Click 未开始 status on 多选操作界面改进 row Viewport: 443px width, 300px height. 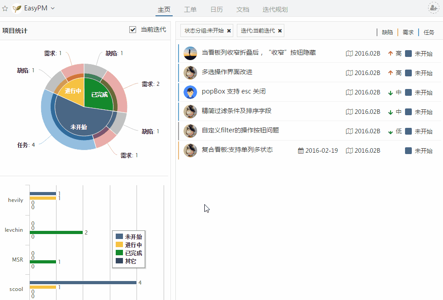[424, 73]
